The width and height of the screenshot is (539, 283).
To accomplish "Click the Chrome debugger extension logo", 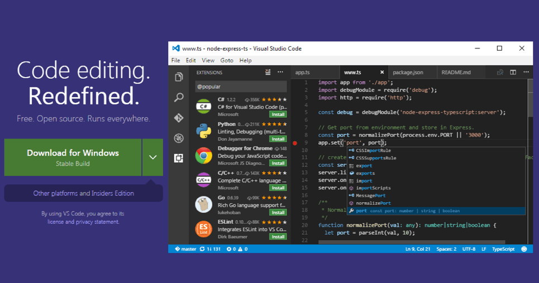I will 203,156.
